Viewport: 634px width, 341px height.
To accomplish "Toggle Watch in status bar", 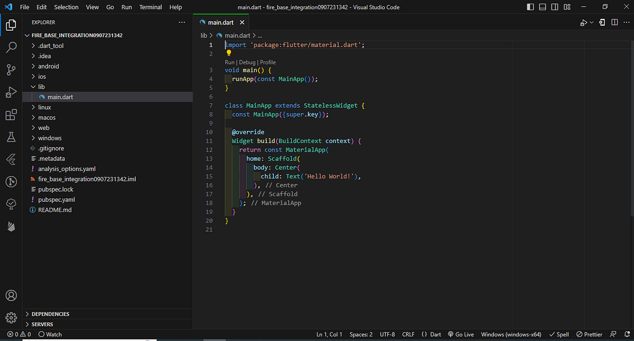I will (x=50, y=334).
